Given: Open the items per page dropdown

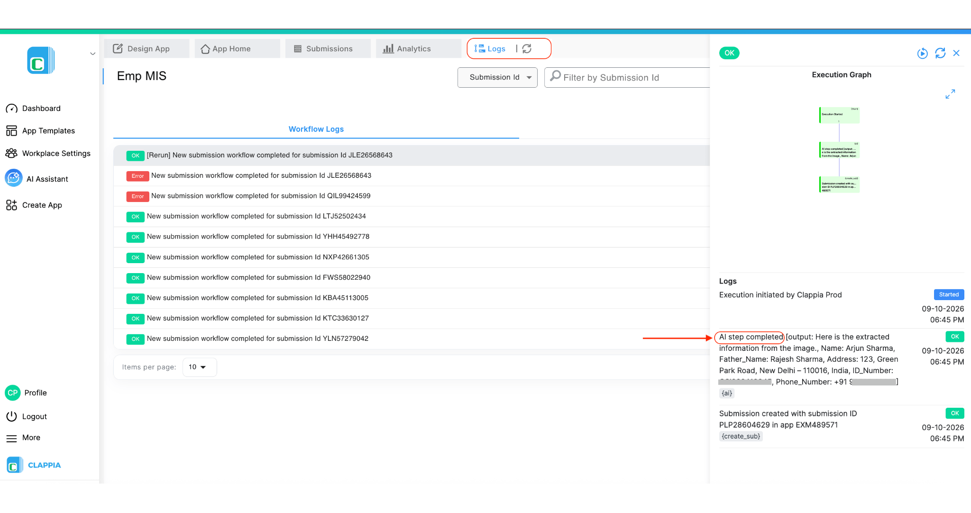Looking at the screenshot, I should coord(200,367).
